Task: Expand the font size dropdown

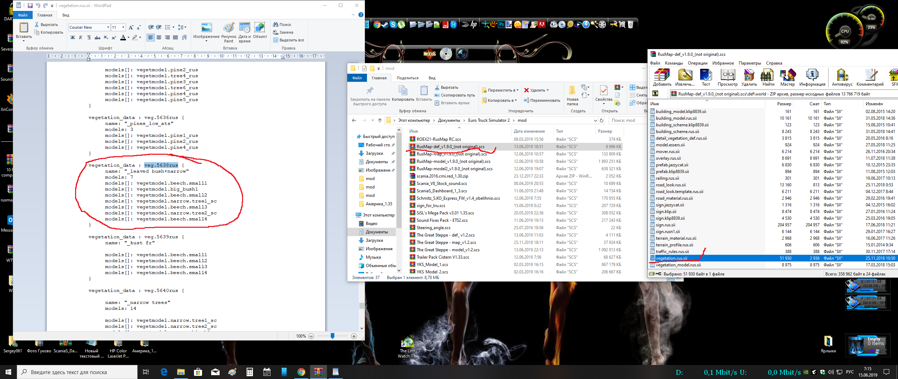Action: coord(123,27)
